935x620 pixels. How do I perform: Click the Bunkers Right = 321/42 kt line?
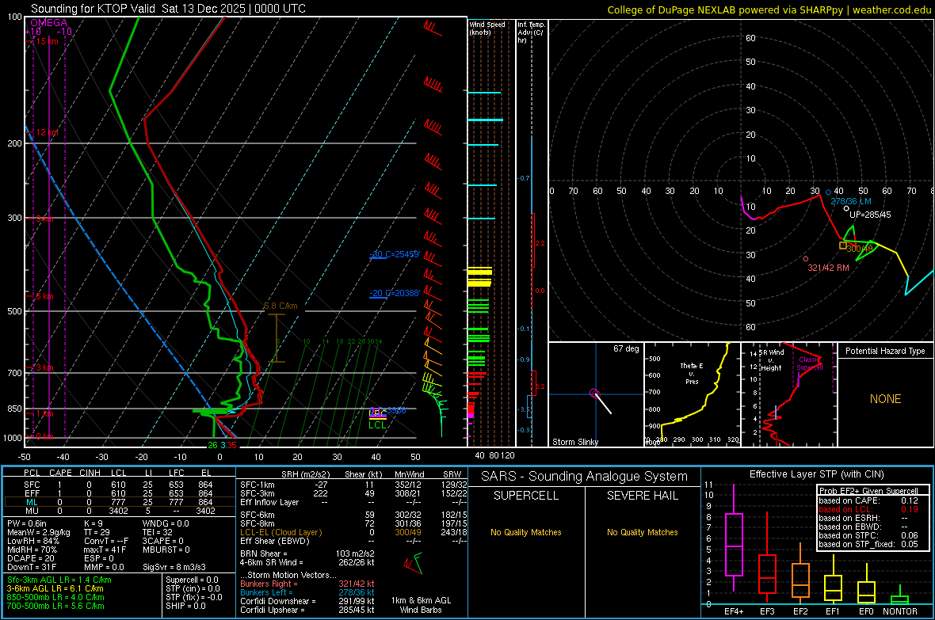tap(307, 584)
